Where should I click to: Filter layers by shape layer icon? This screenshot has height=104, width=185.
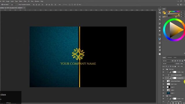point(180,61)
